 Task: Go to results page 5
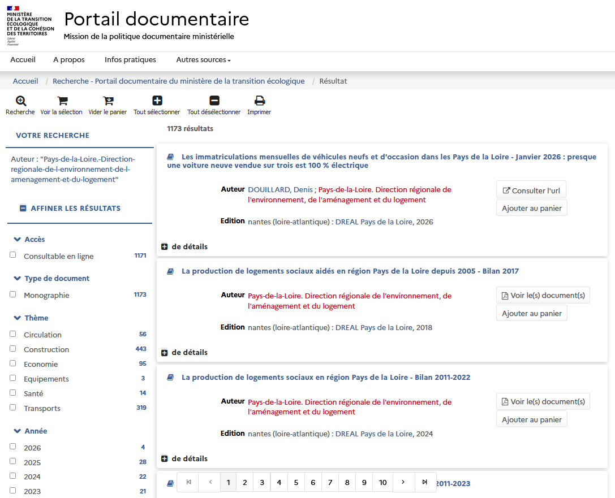(296, 482)
